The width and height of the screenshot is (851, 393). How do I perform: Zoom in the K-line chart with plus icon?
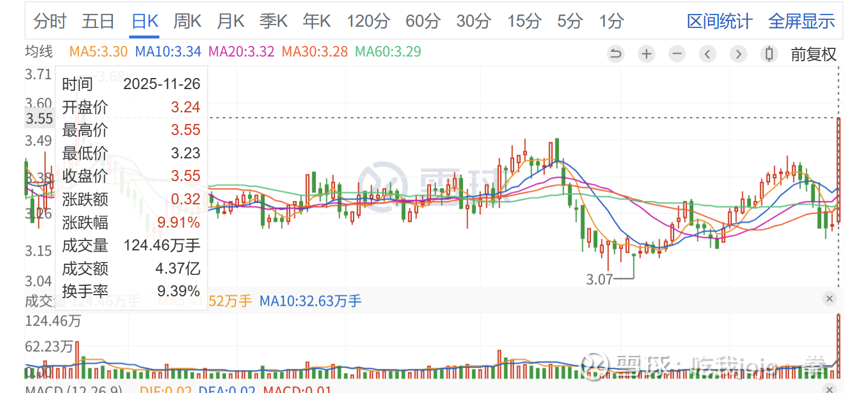click(x=646, y=54)
